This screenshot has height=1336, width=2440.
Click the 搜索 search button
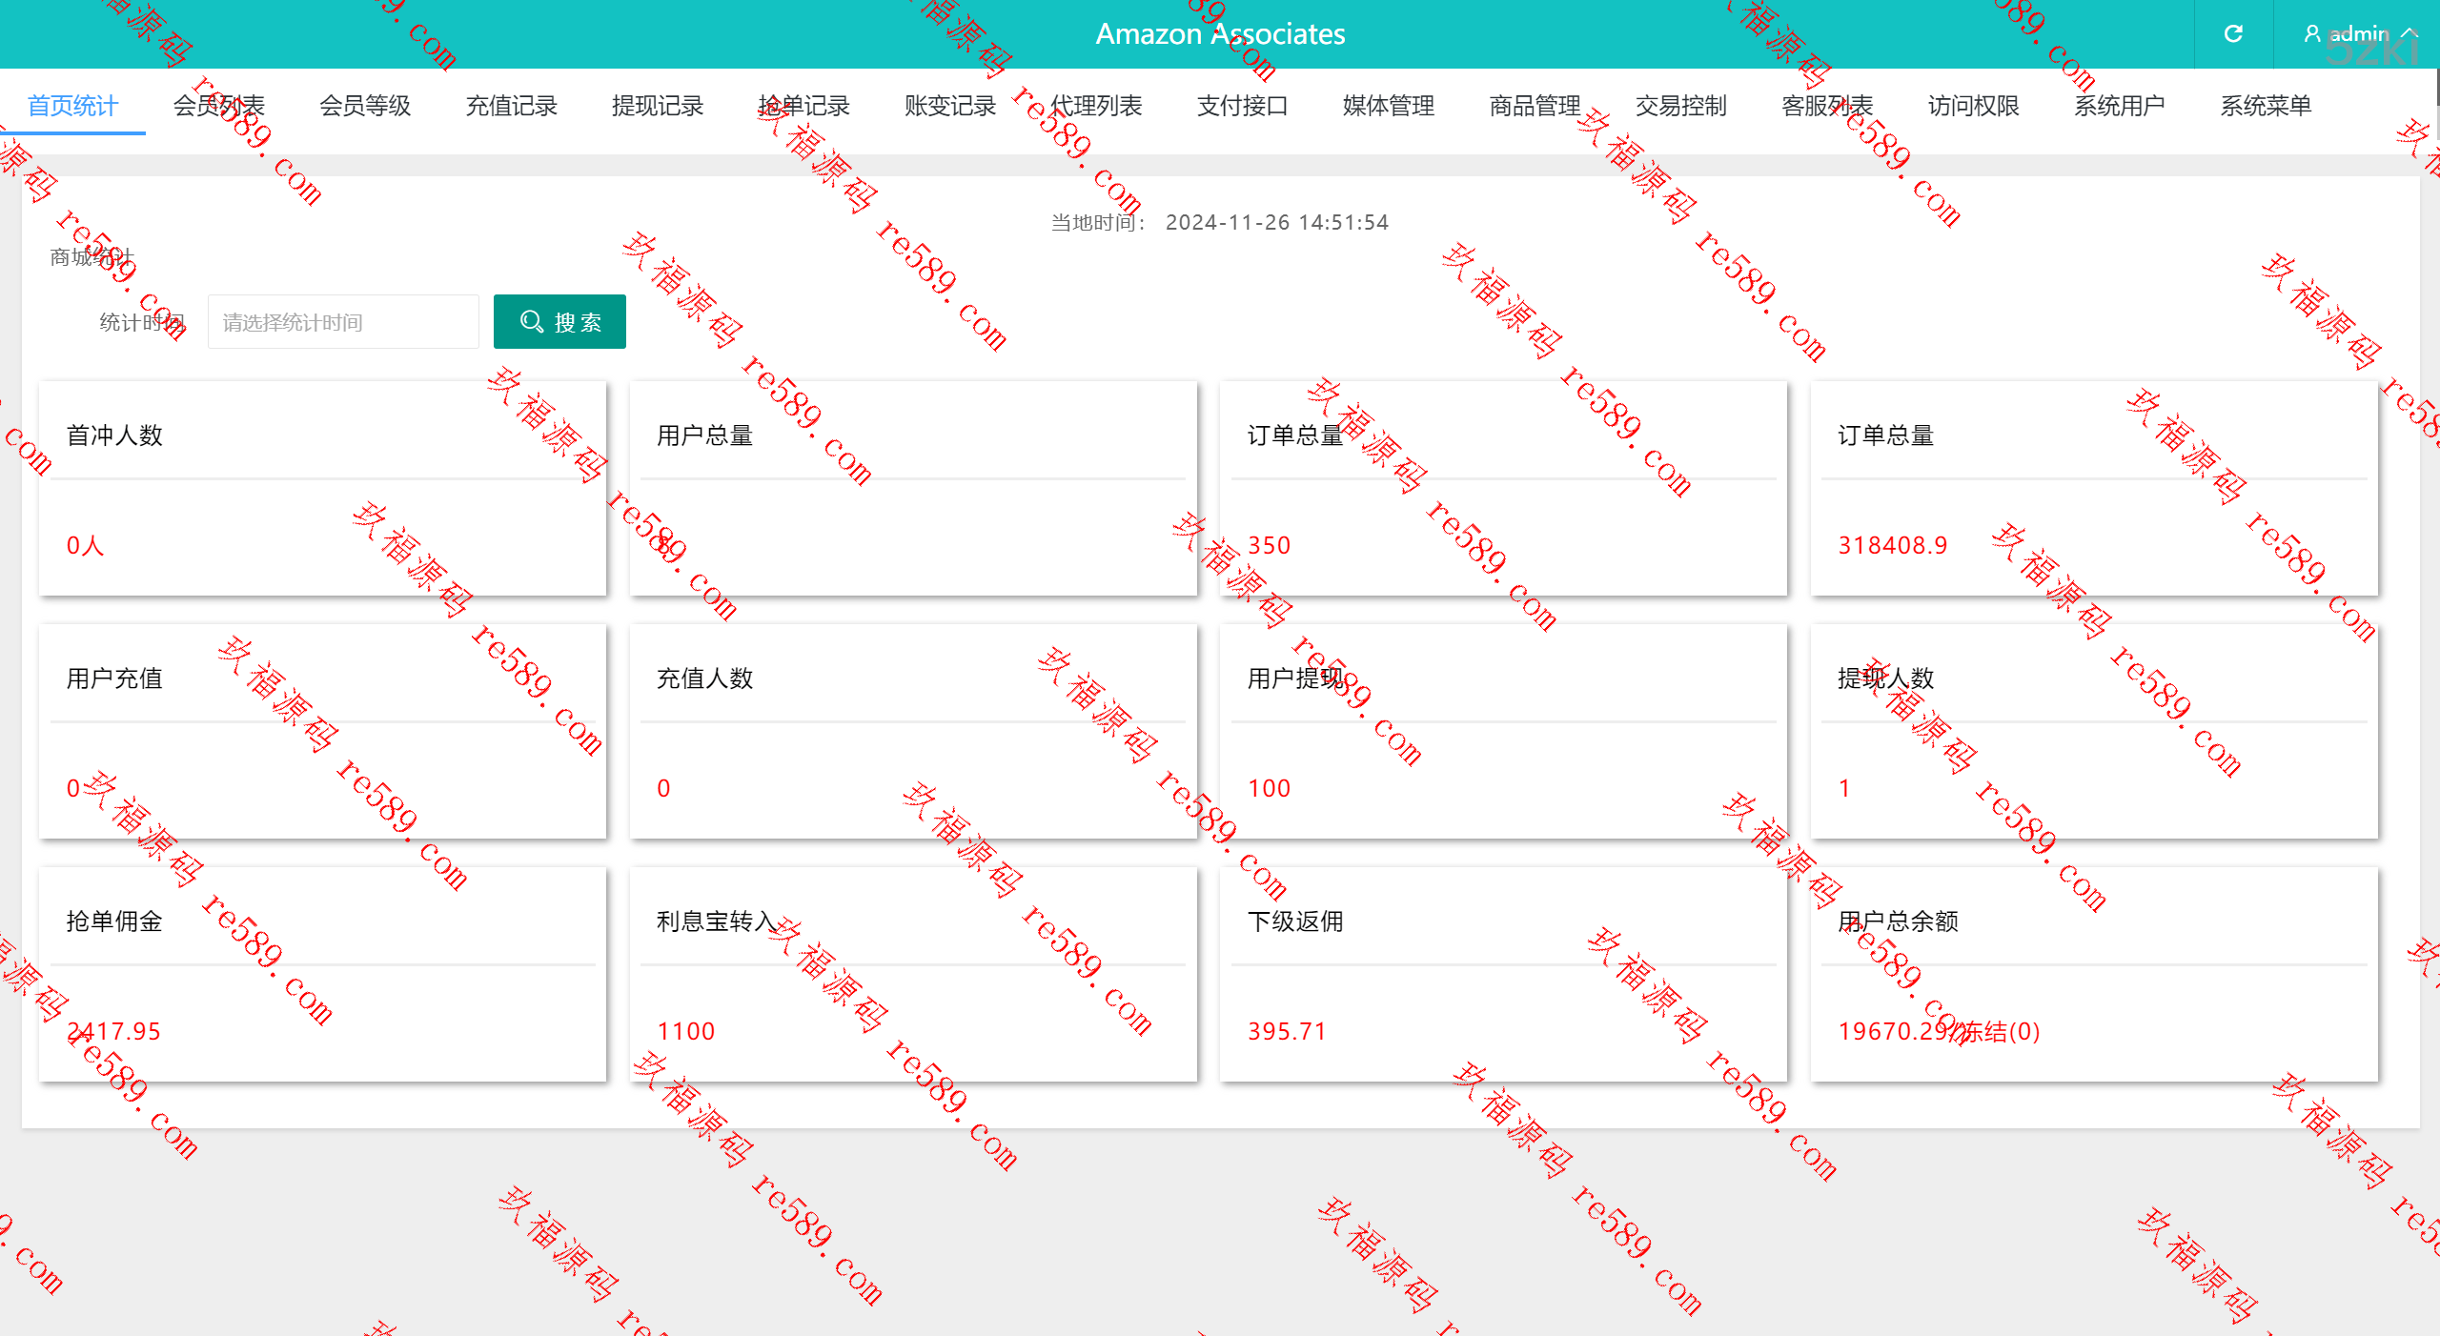coord(559,322)
